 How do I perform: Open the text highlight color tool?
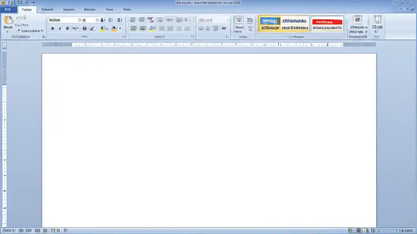pyautogui.click(x=102, y=28)
